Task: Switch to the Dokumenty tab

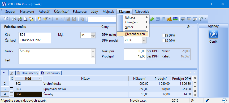Action: [28, 73]
